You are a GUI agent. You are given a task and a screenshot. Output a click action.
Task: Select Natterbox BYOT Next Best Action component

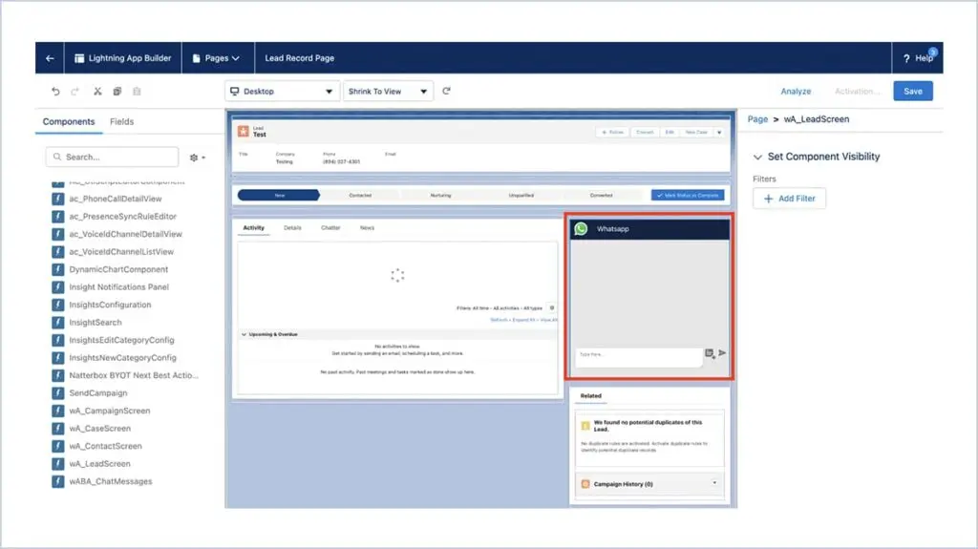pyautogui.click(x=134, y=375)
